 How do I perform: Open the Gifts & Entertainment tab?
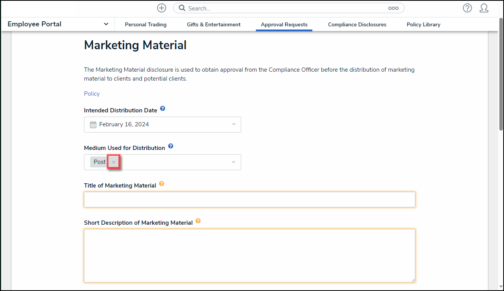coord(214,24)
